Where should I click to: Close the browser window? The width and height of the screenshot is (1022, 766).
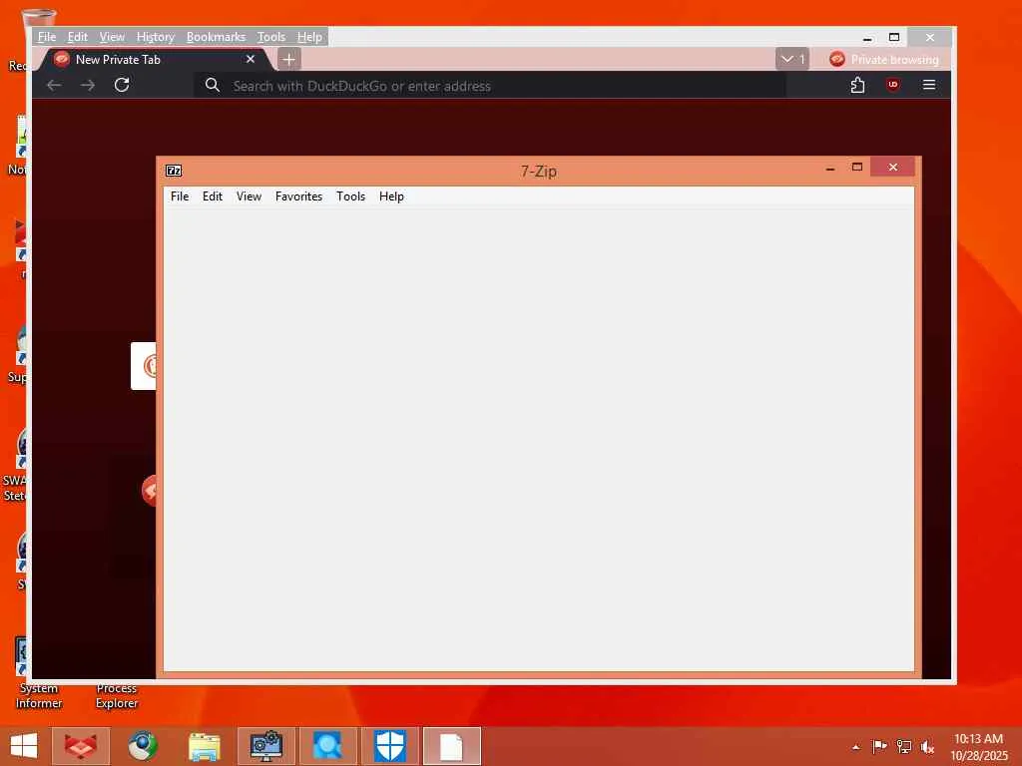pos(930,37)
